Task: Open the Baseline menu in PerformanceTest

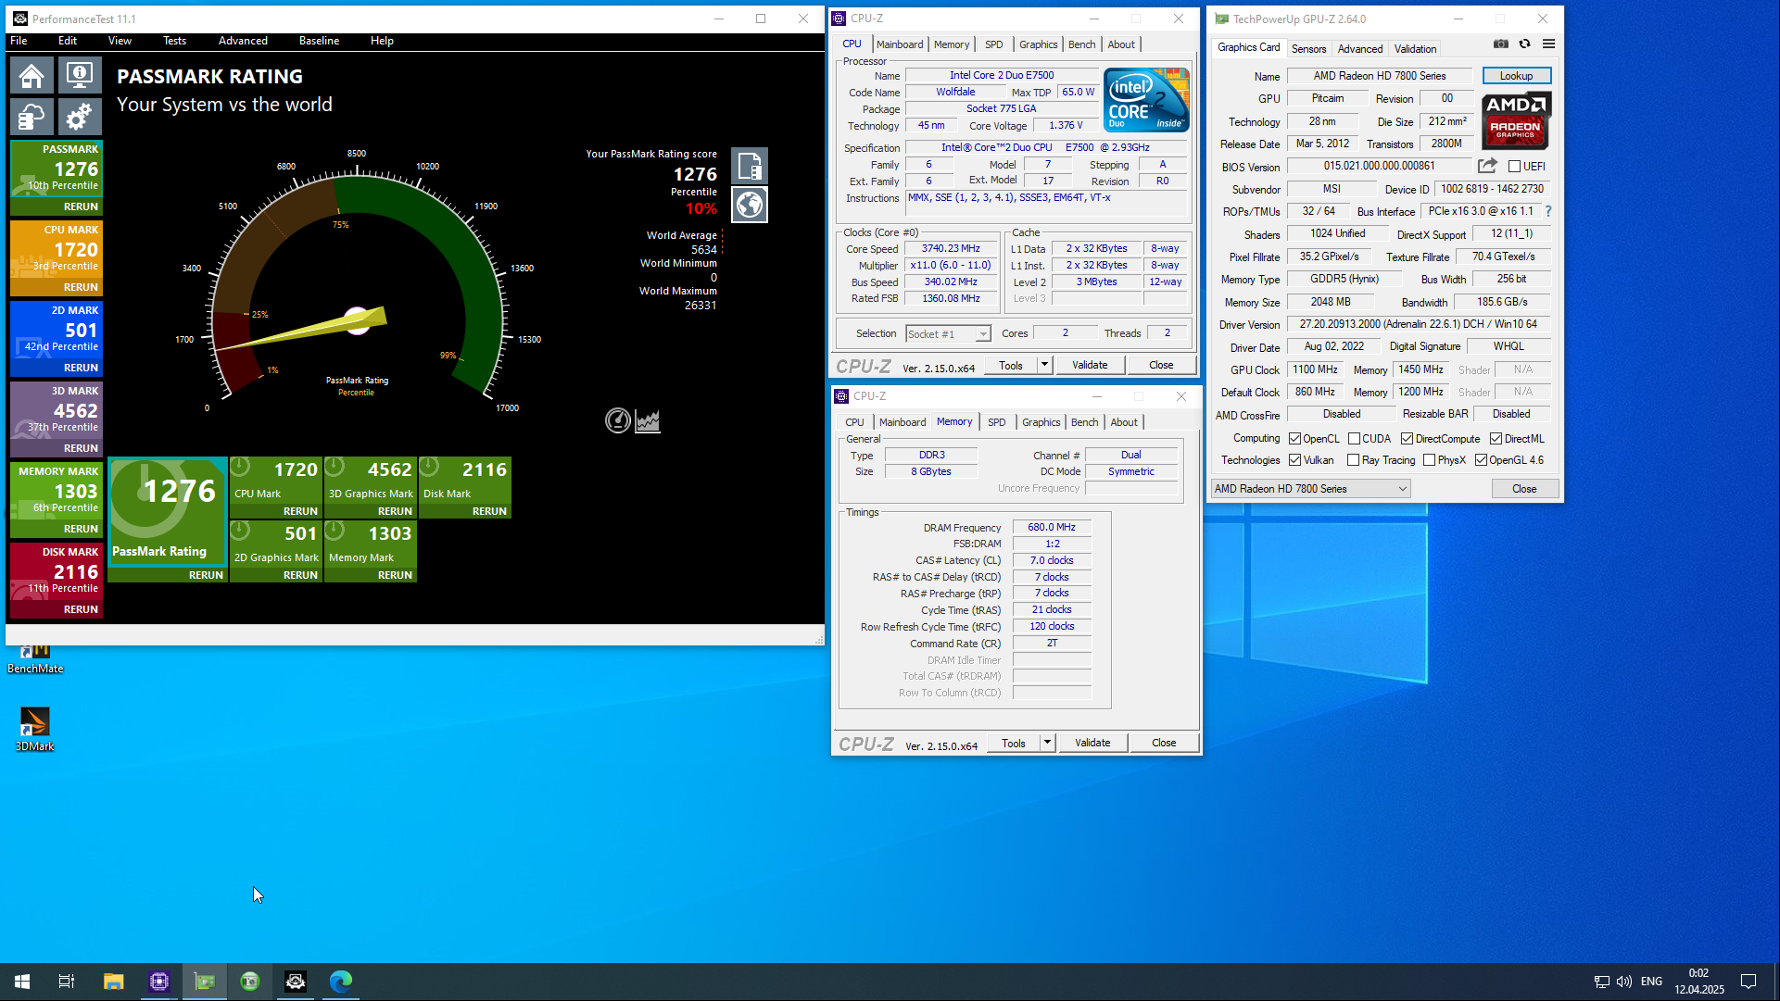Action: pyautogui.click(x=319, y=41)
